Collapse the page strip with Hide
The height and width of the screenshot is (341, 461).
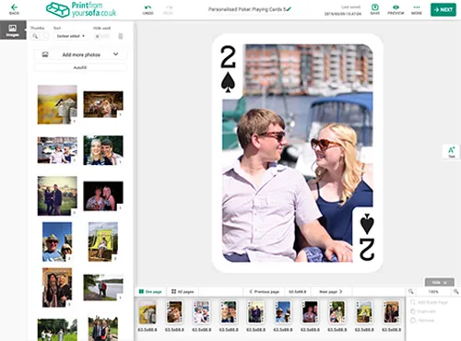(x=439, y=282)
